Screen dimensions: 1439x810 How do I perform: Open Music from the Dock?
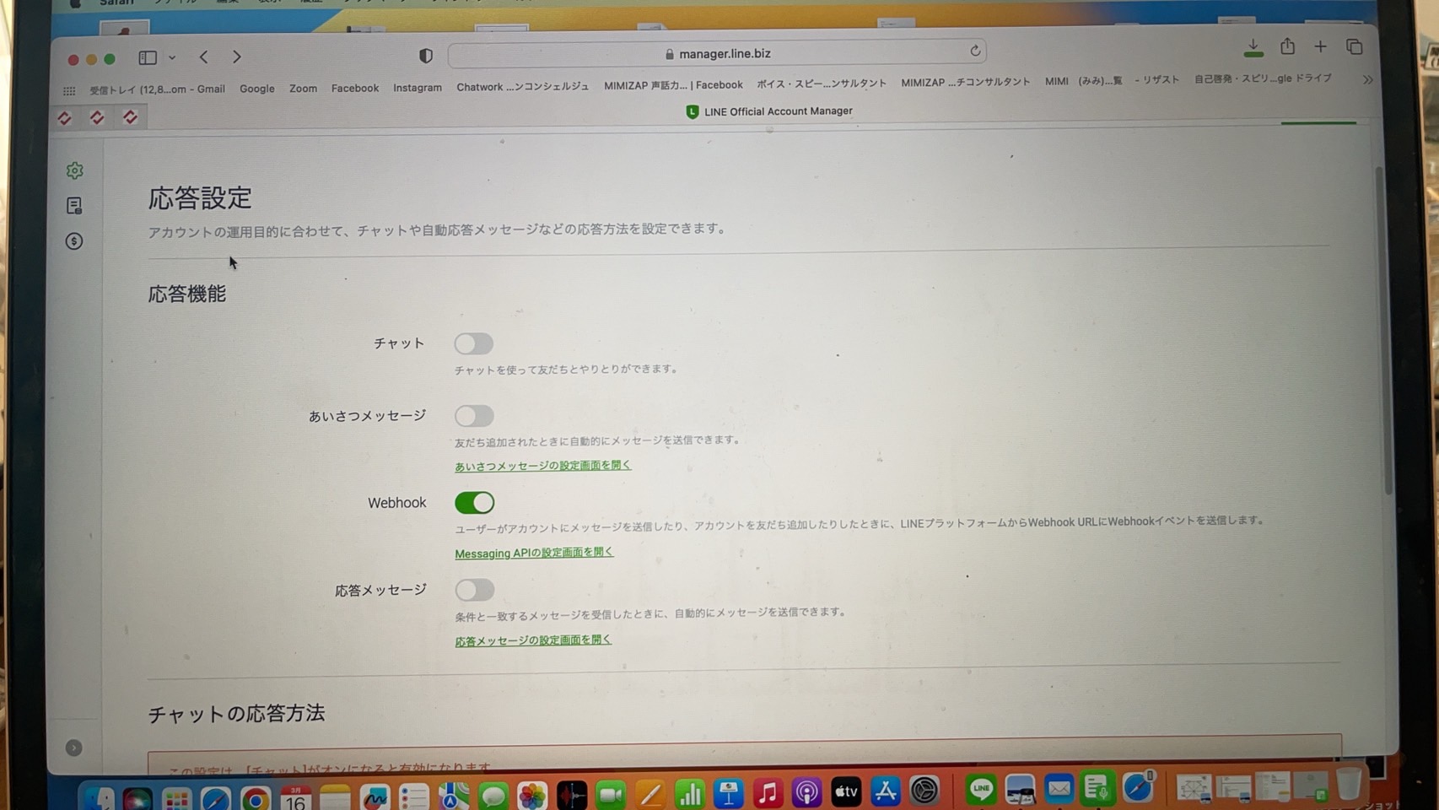[768, 793]
